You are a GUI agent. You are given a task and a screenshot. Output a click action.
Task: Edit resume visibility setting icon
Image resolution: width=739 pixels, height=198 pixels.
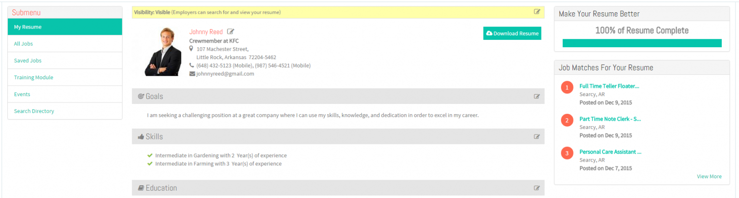coord(537,12)
